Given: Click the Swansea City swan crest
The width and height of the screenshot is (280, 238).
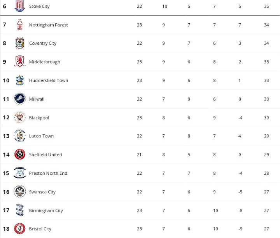Looking at the screenshot, I should point(19,192).
